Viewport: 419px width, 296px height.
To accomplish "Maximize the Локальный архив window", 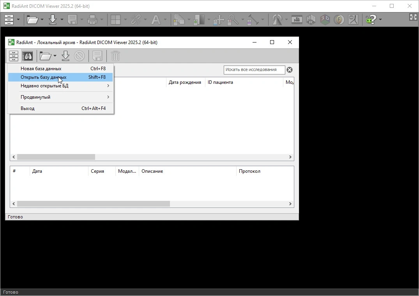I will (272, 42).
